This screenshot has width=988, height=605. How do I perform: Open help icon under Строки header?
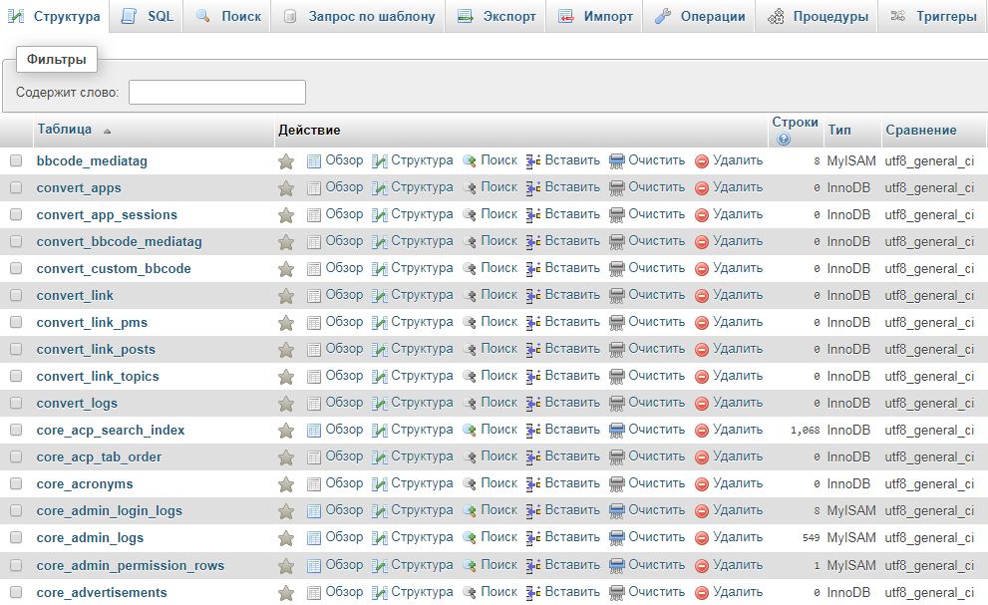(x=784, y=139)
